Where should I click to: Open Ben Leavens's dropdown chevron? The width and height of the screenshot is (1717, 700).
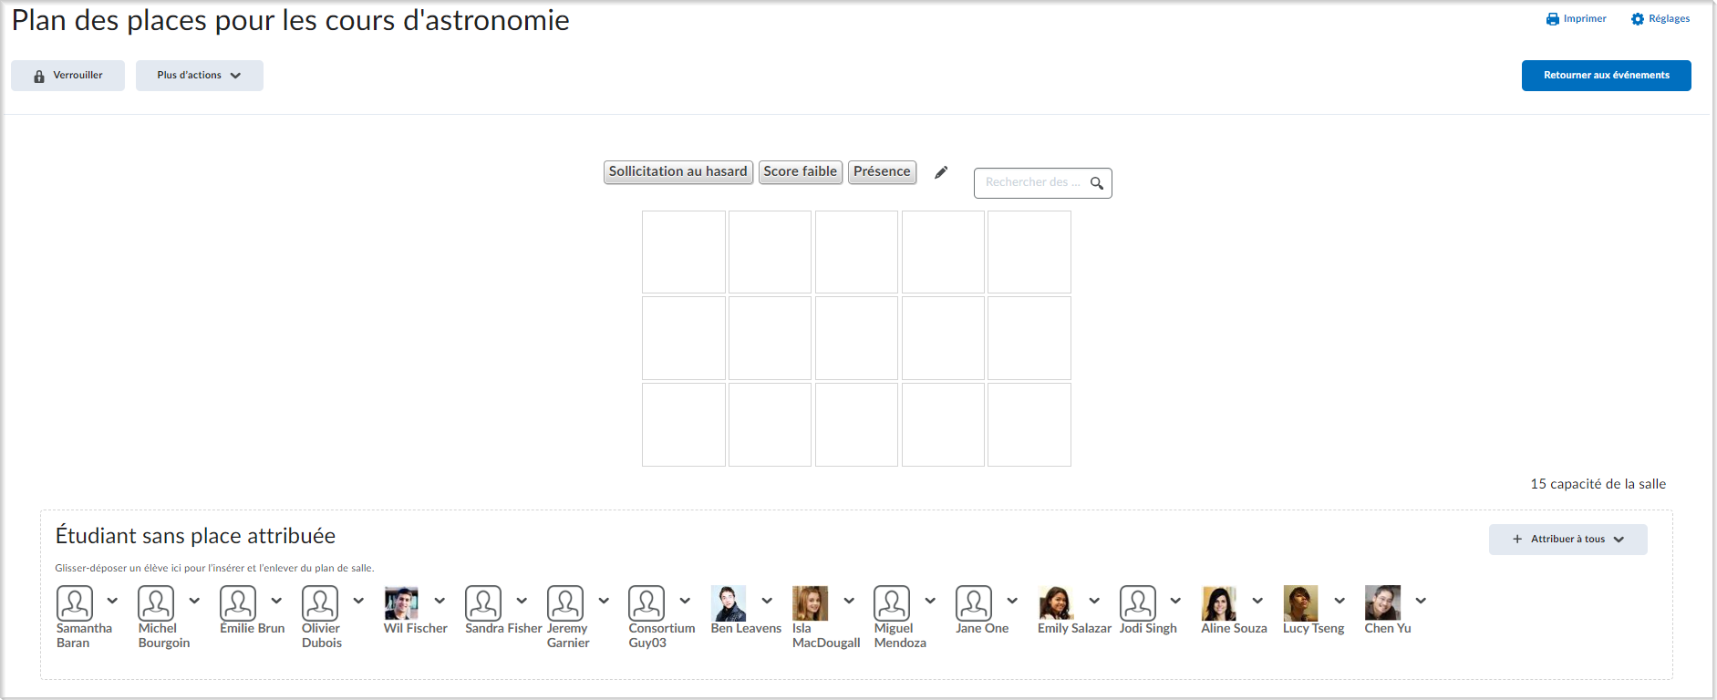point(767,601)
